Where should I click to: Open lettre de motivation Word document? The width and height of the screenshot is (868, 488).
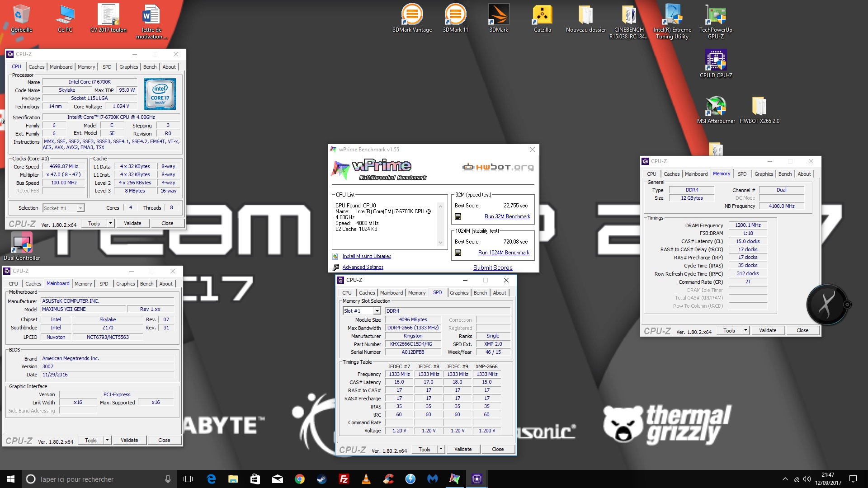pyautogui.click(x=151, y=22)
